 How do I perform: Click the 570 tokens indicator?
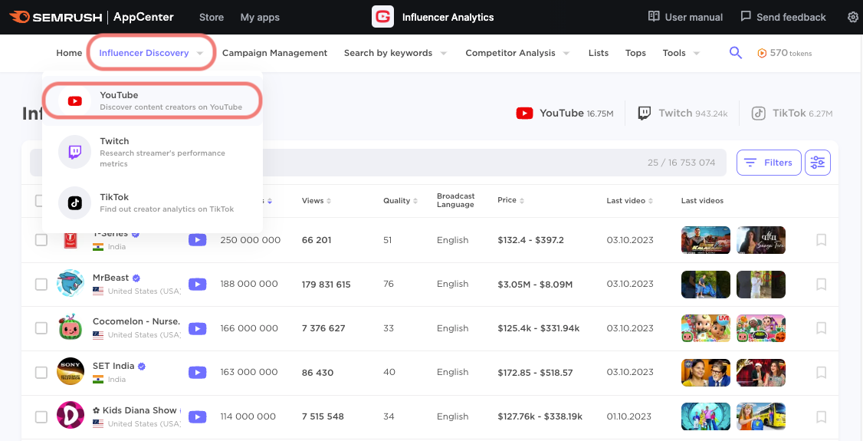tap(784, 54)
